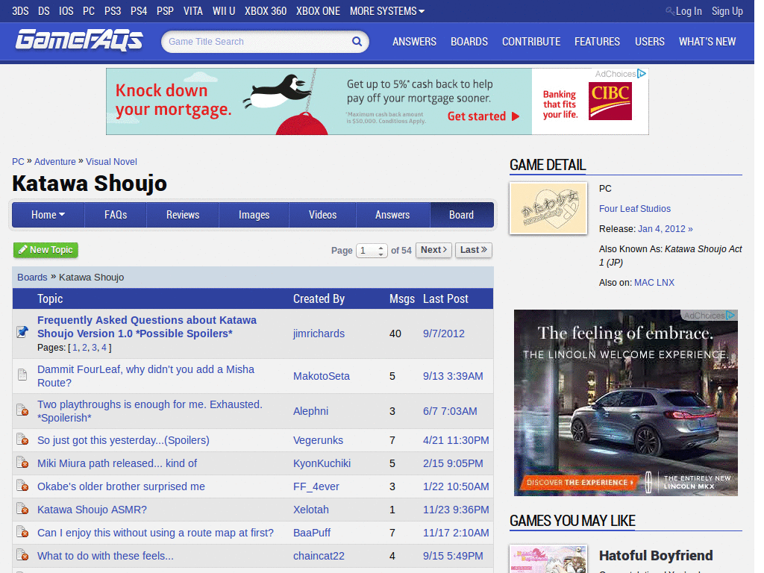Click the Katawa Shoujo box art thumbnail
Image resolution: width=764 pixels, height=573 pixels.
coord(548,209)
